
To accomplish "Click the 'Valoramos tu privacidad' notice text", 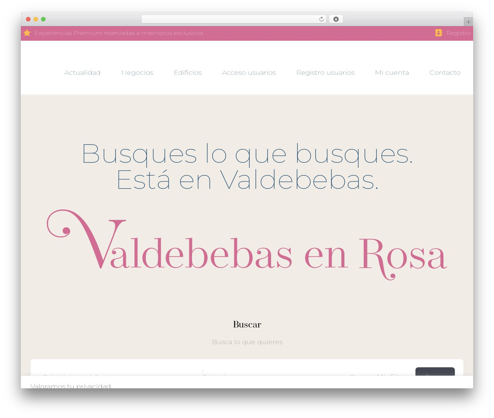I will pyautogui.click(x=70, y=386).
